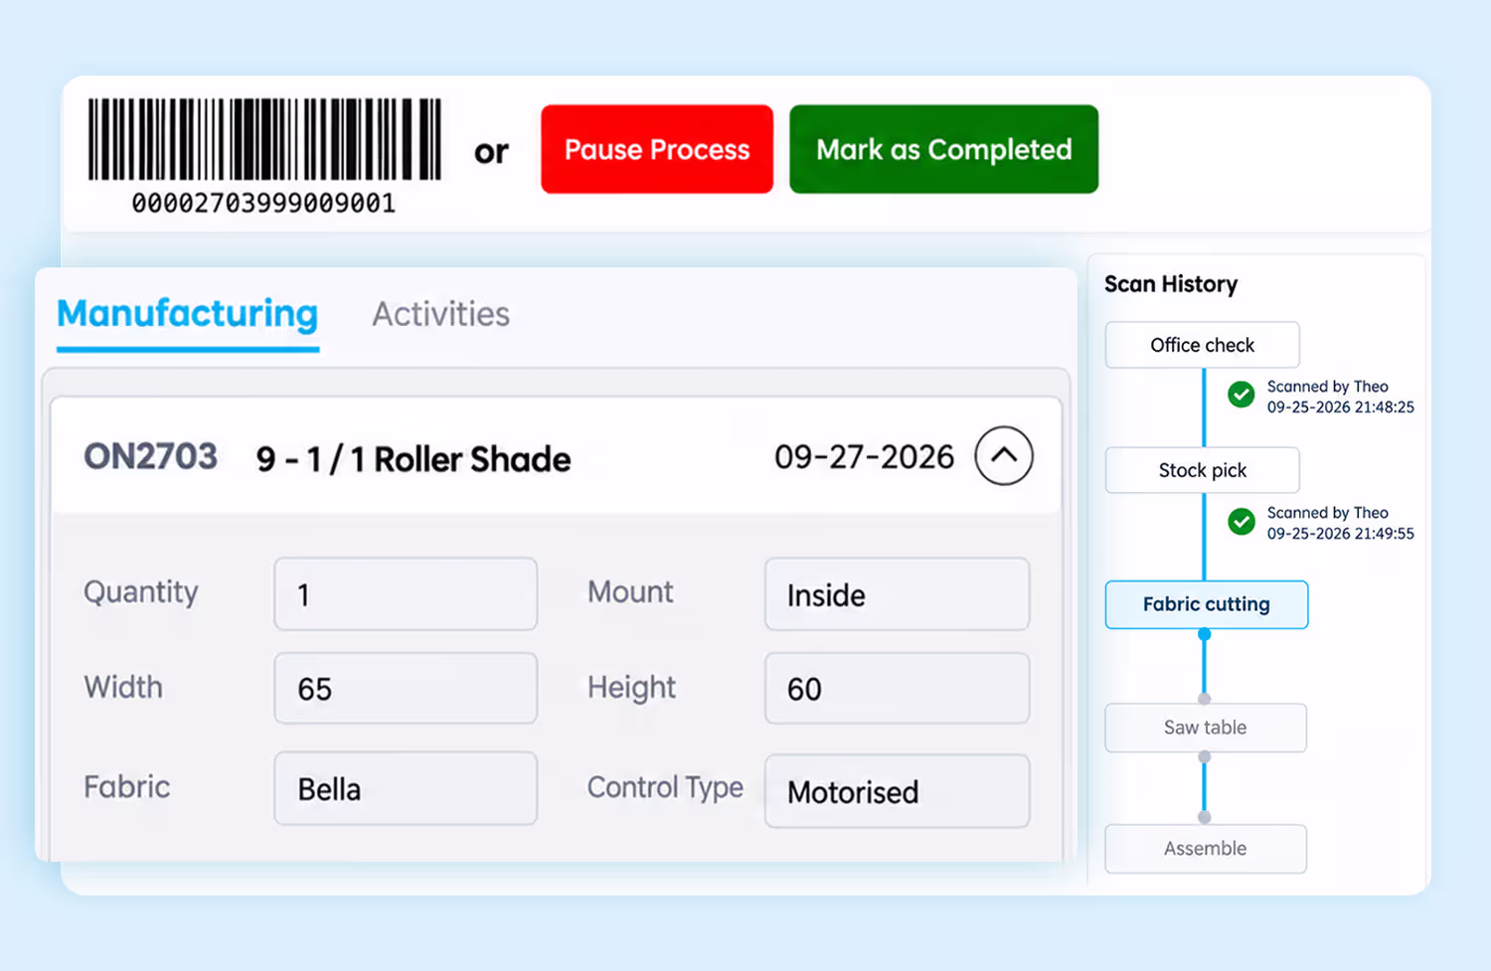
Task: Switch to the Activities tab
Action: click(x=440, y=314)
